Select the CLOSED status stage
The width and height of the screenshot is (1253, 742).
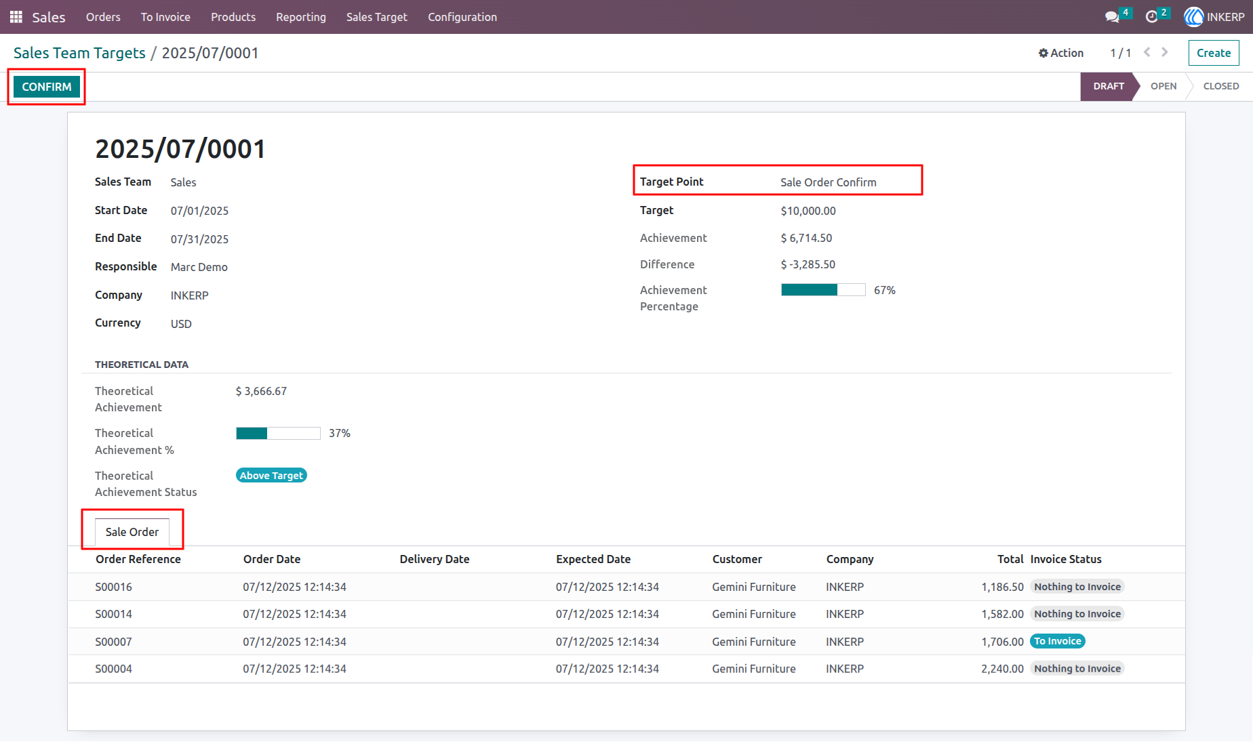(1221, 86)
